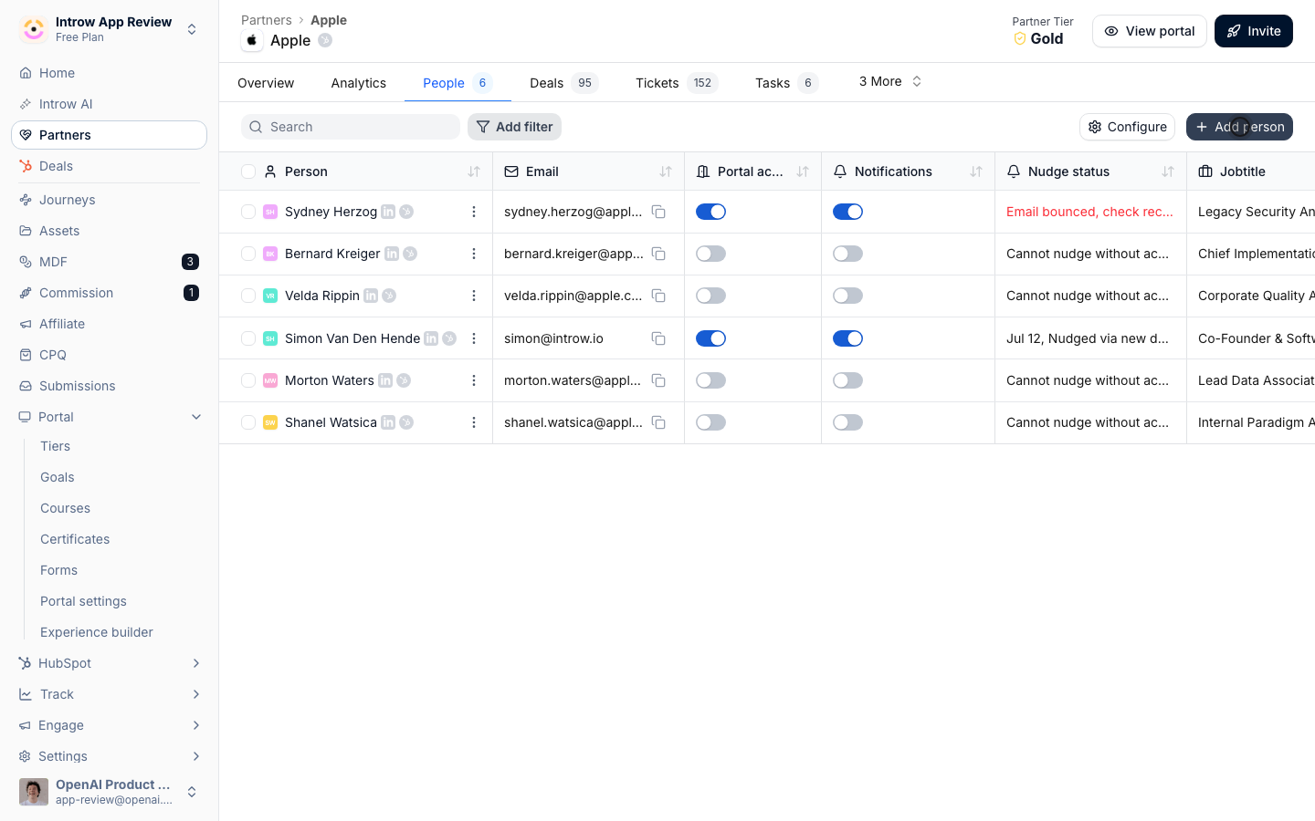1315x821 pixels.
Task: Select all people with header checkbox
Action: [248, 171]
